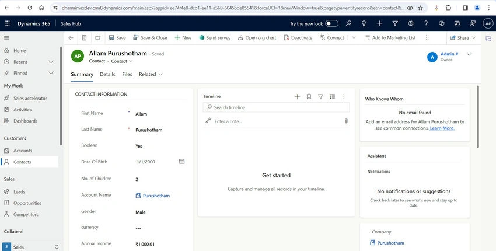Open the Date Of Birth calendar picker

(x=181, y=162)
